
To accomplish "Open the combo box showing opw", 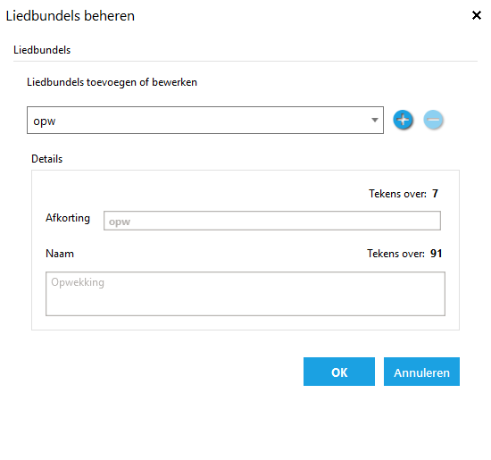I will pyautogui.click(x=205, y=120).
